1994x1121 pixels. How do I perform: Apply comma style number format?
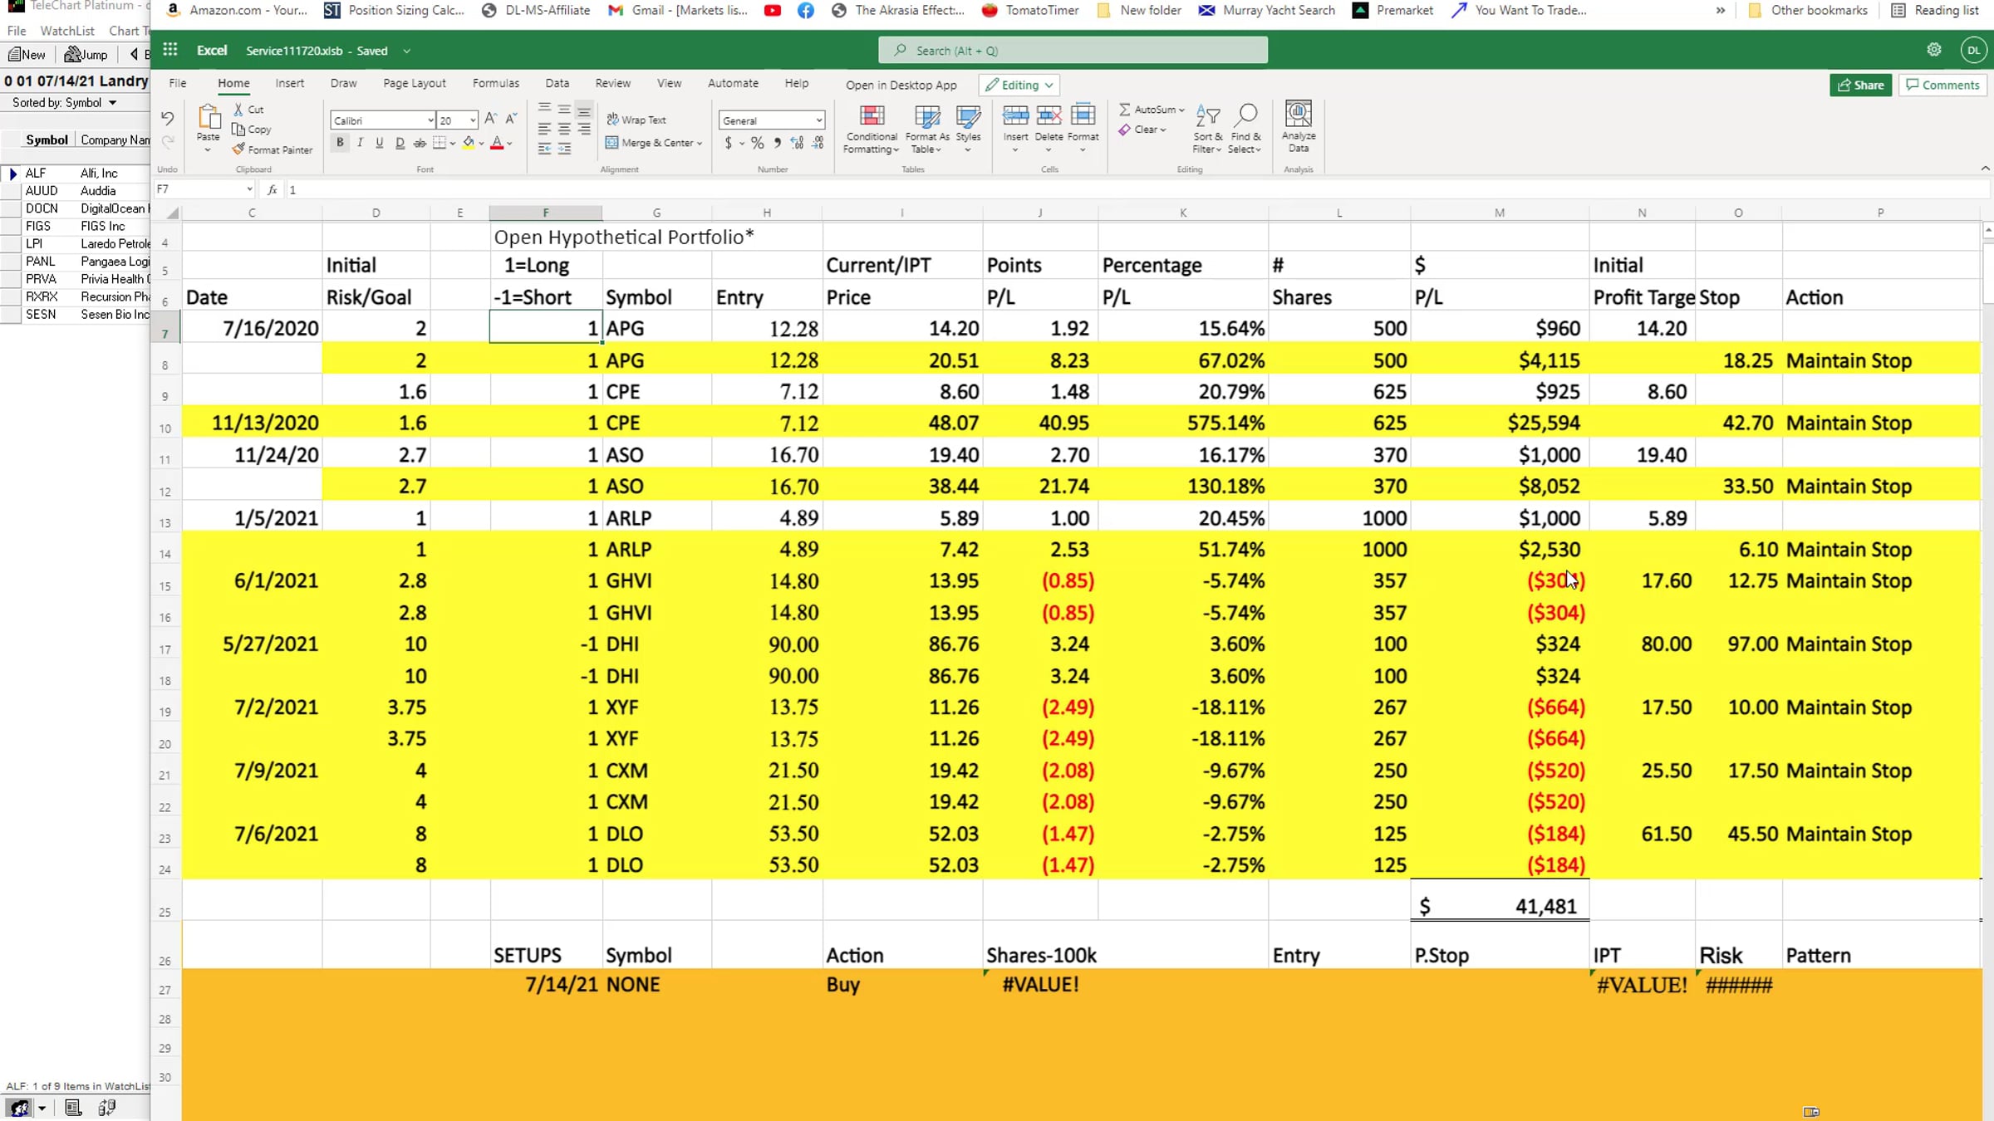point(777,143)
